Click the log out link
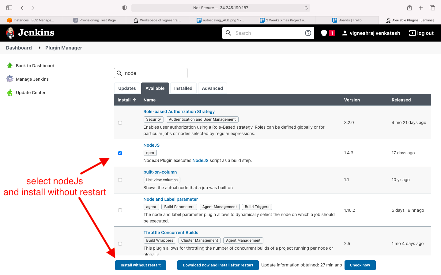 (421, 33)
